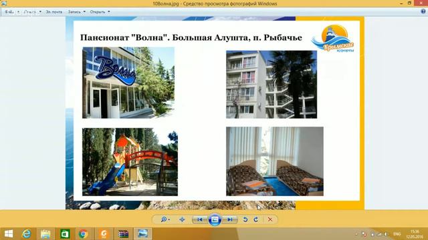Fit image to actual size button
This screenshot has height=240, width=428.
tap(182, 219)
